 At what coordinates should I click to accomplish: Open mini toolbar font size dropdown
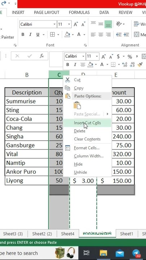(x=97, y=56)
